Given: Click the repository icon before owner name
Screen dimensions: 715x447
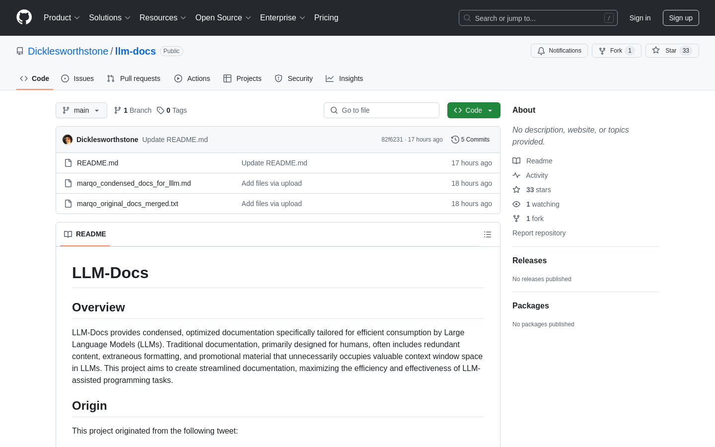Looking at the screenshot, I should 20,51.
